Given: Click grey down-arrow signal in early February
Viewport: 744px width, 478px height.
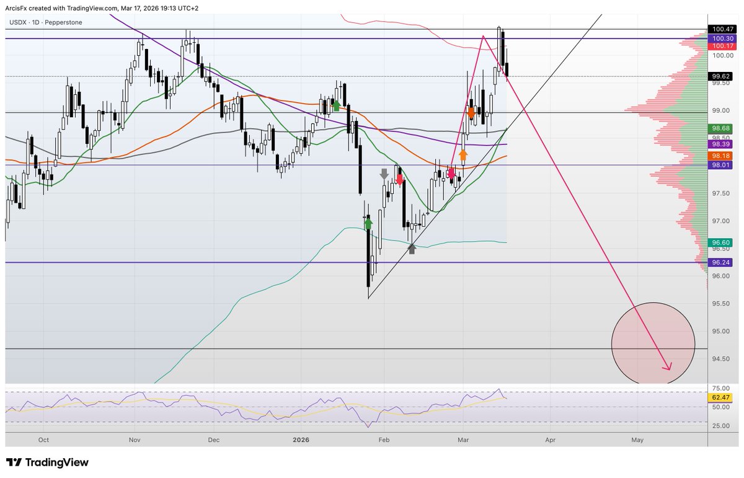Looking at the screenshot, I should tap(384, 174).
